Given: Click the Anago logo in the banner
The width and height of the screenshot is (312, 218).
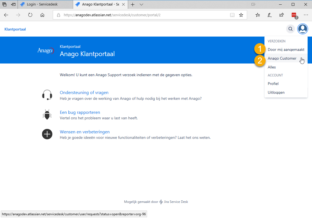Looking at the screenshot, I should click(x=46, y=51).
